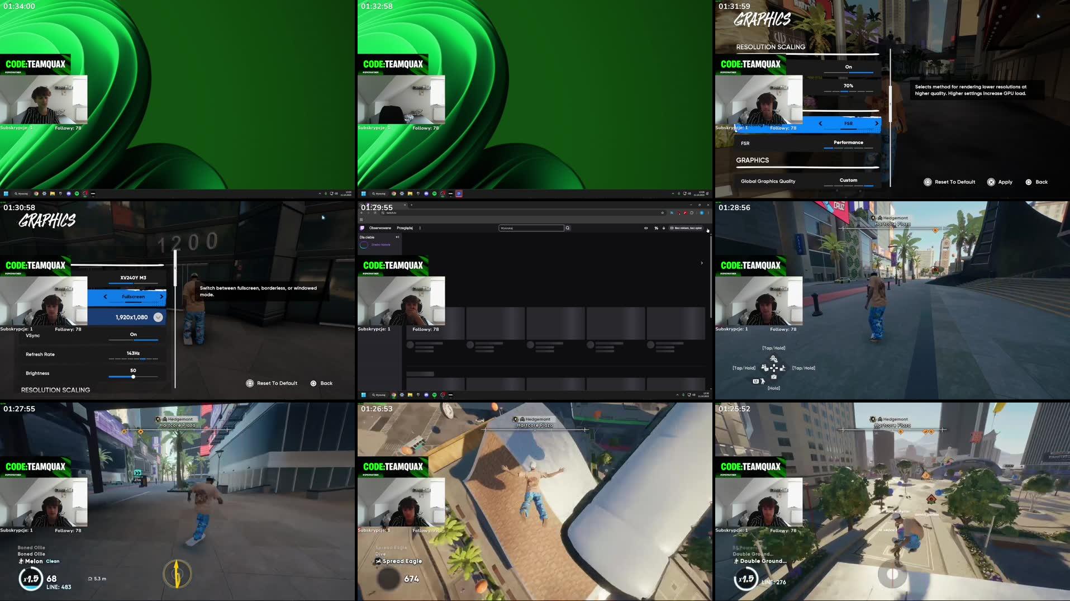Toggle the resolution scaling On switch
Viewport: 1070px width, 601px height.
point(848,67)
